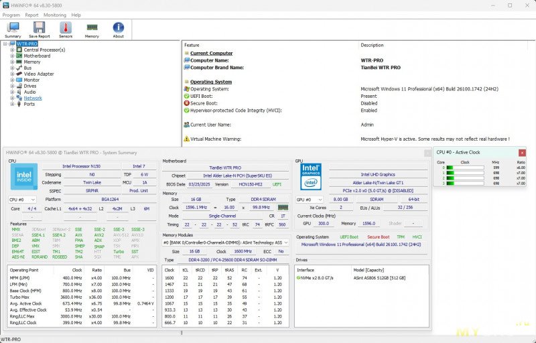Click the Core 1 clock bar
The width and height of the screenshot is (536, 343).
click(465, 173)
